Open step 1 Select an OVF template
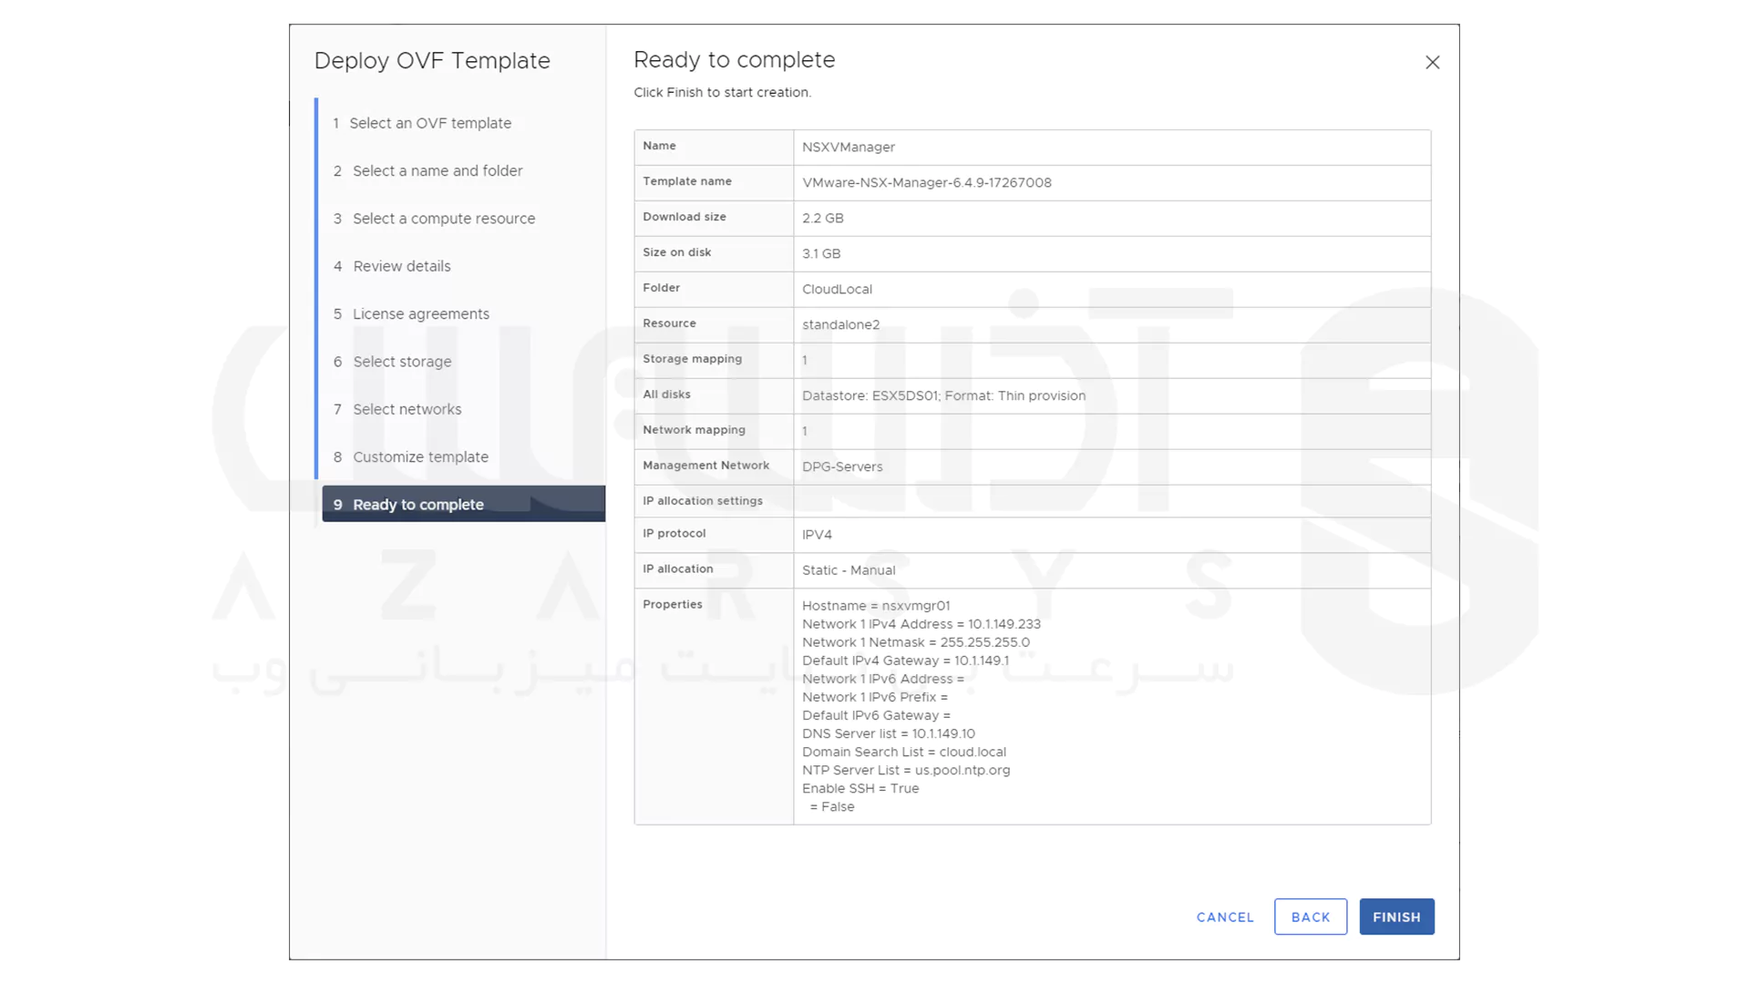 pyautogui.click(x=421, y=123)
